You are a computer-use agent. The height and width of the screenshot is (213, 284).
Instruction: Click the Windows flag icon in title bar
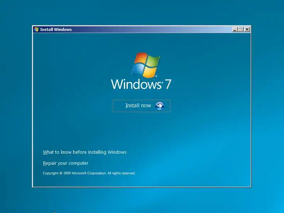tap(36, 29)
